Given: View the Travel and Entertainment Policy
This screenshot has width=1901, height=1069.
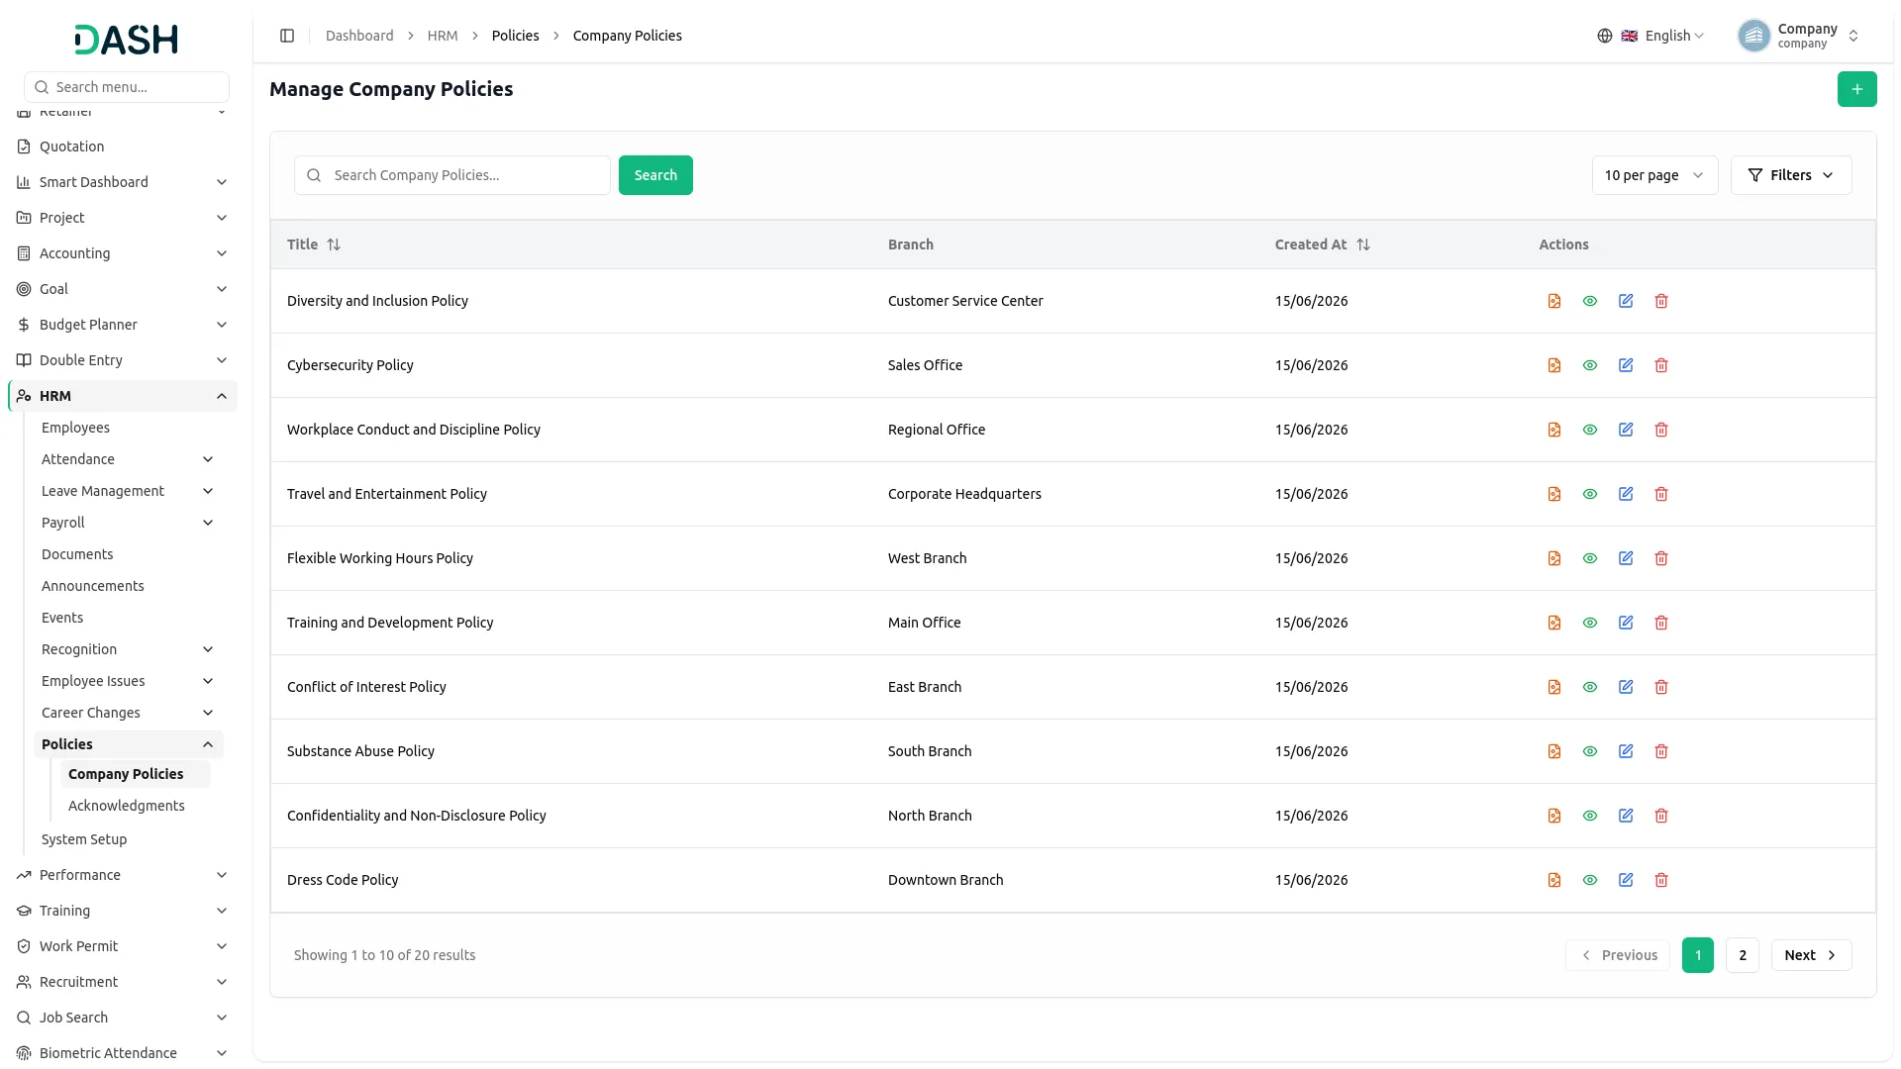Looking at the screenshot, I should click(1590, 494).
